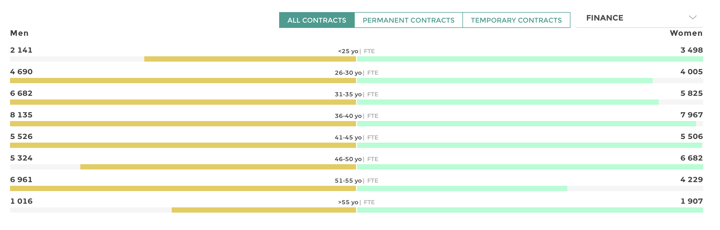
Task: Click women's bar for 51-55 yo
Action: (462, 188)
